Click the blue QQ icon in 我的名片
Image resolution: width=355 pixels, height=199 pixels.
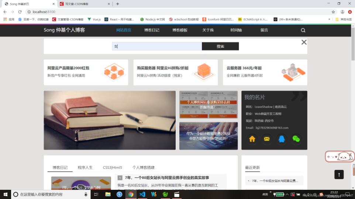(282, 139)
